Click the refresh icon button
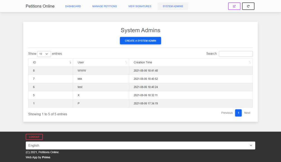281x162 pixels. pos(248,6)
